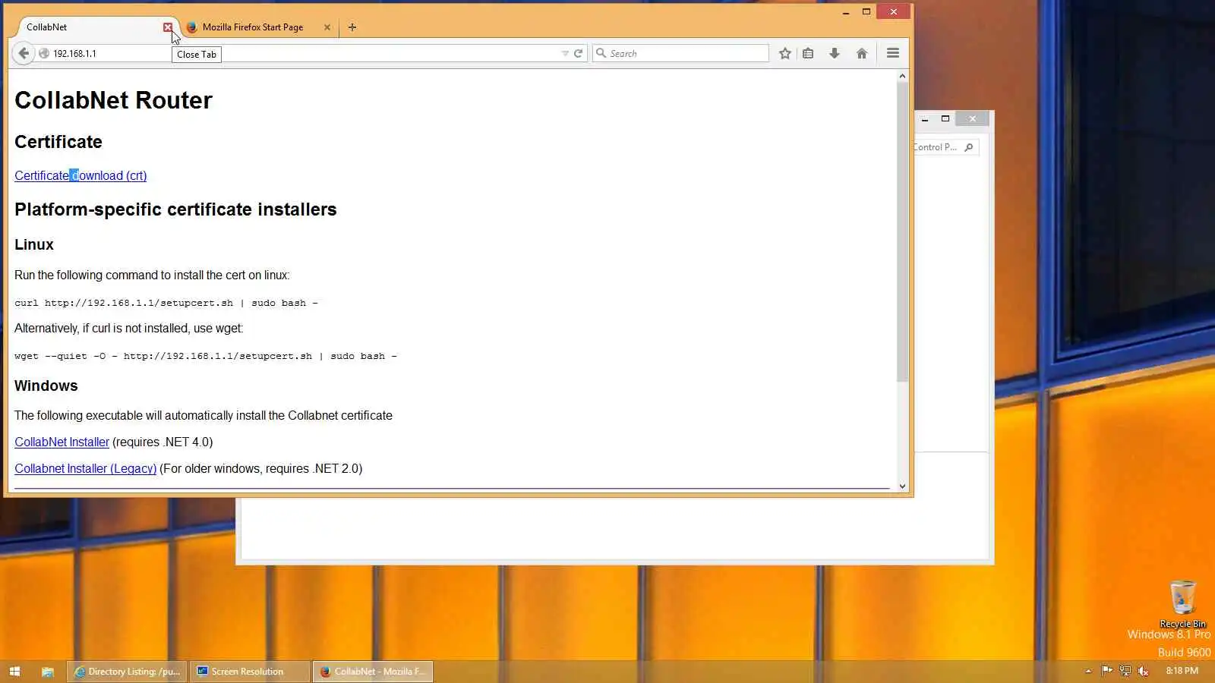Viewport: 1215px width, 683px height.
Task: Launch File Explorer from the taskbar
Action: [47, 672]
